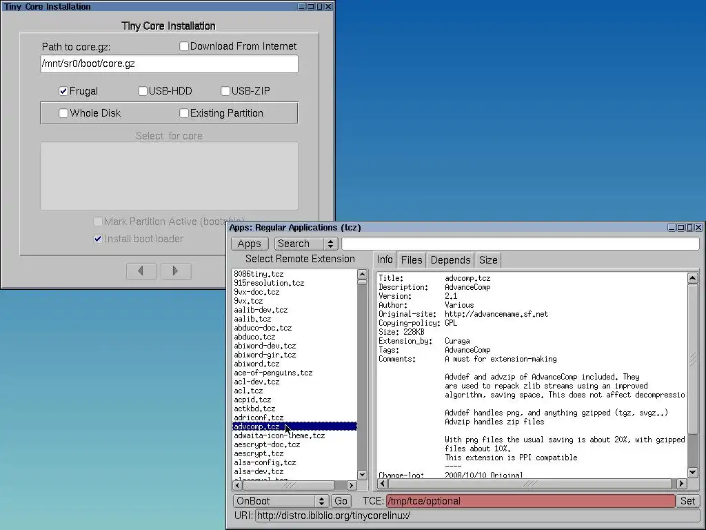Click the URI mirror address field

click(477, 516)
